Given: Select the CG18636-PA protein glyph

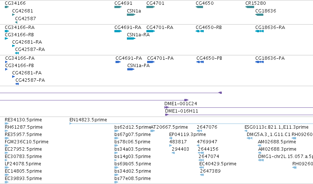Looking at the screenshot, I should point(260,62).
